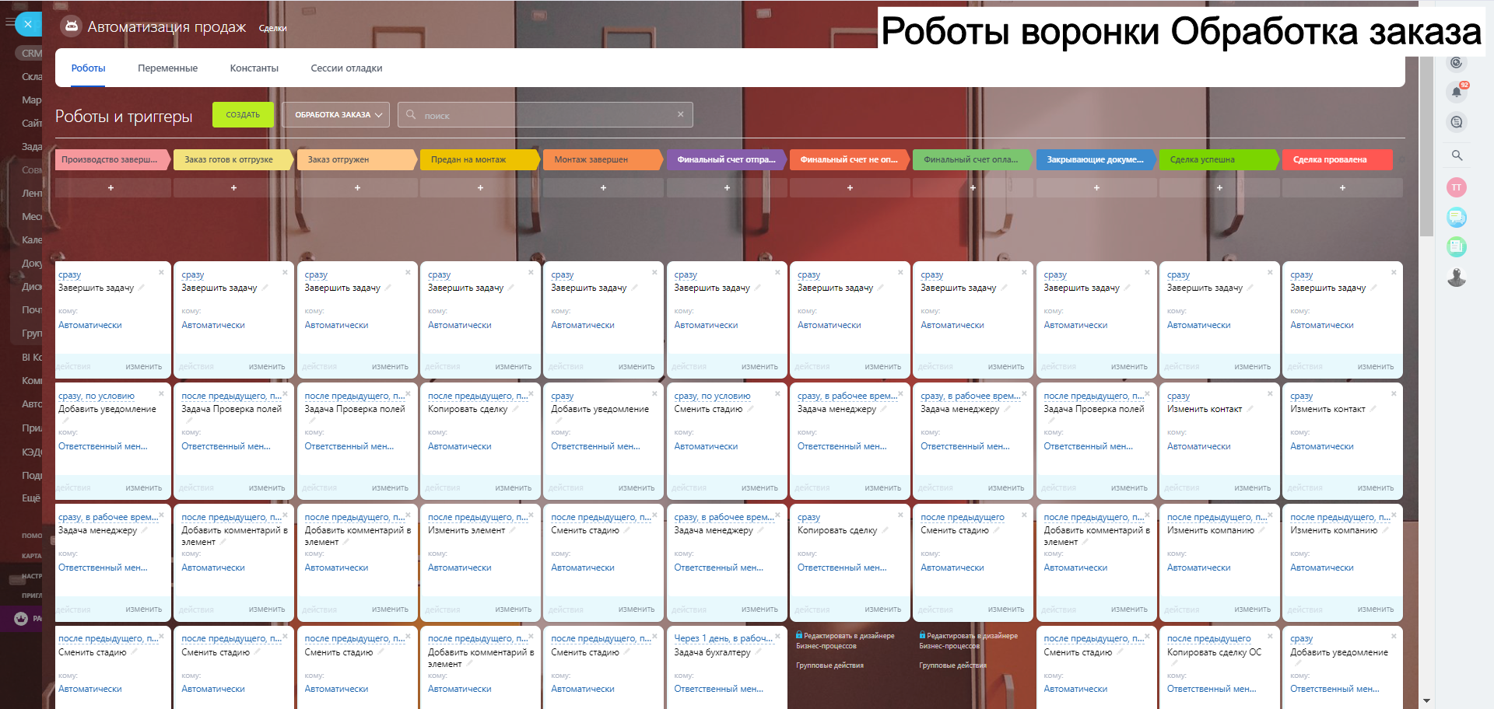This screenshot has height=709, width=1494.
Task: Open the Сессии отладки tab
Action: pyautogui.click(x=346, y=68)
